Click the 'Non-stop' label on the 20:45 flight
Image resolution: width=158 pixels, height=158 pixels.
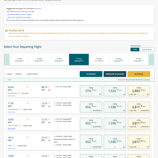point(25,93)
